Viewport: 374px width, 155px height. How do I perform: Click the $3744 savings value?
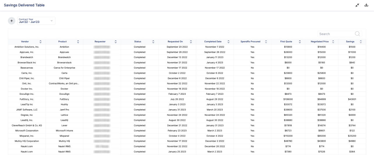pos(352,125)
